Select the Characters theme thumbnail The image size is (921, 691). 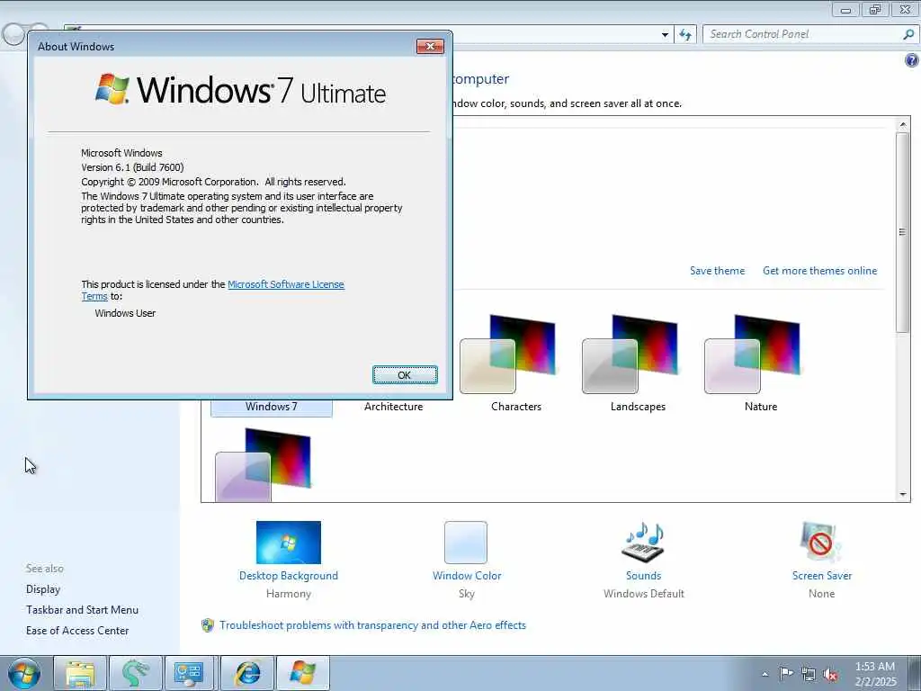(507, 354)
